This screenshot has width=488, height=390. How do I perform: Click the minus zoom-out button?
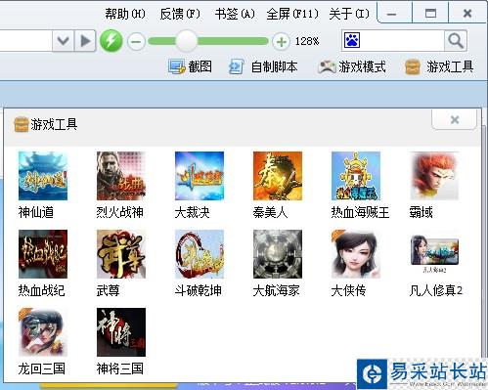[x=136, y=42]
